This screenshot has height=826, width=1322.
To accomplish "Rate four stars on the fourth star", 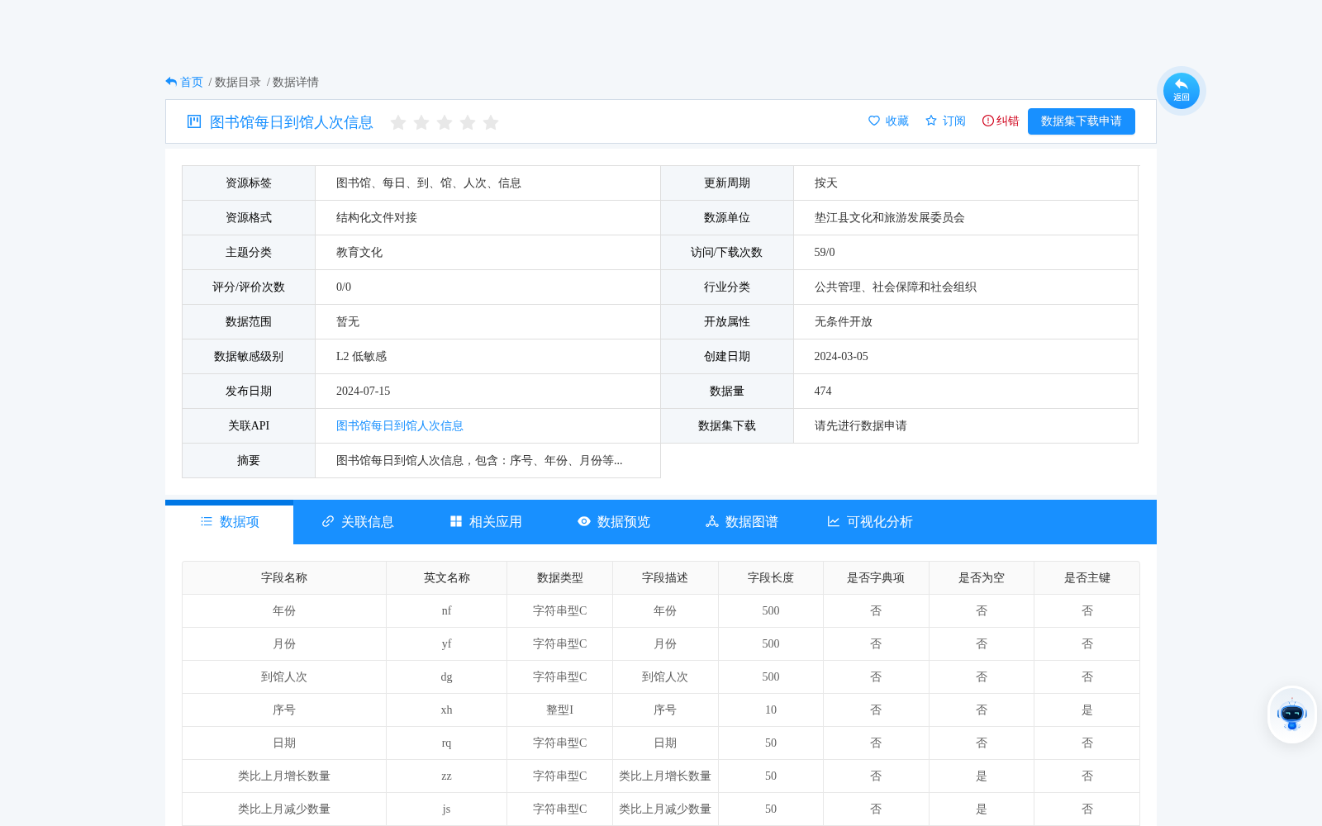I will tap(467, 122).
